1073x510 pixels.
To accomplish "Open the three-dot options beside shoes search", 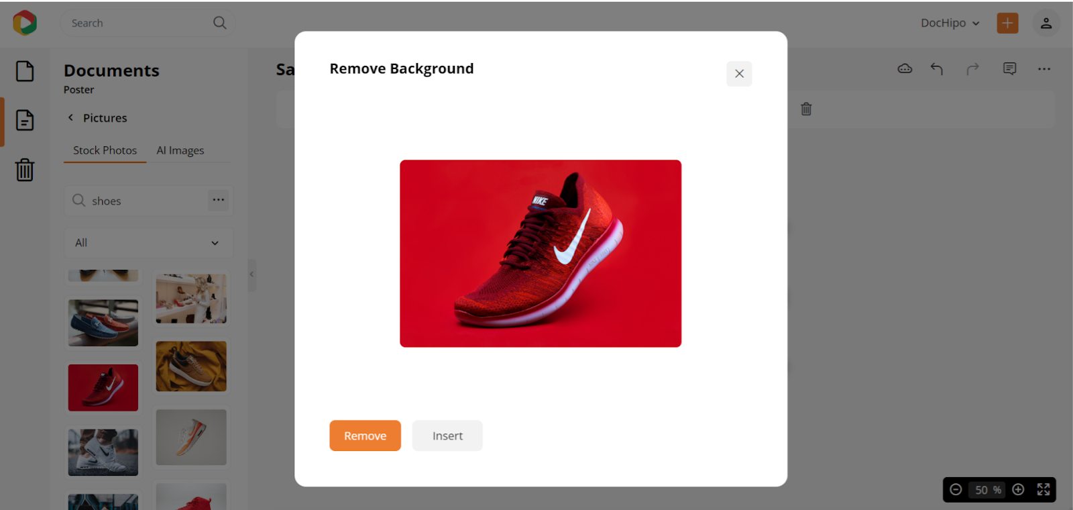I will 218,200.
